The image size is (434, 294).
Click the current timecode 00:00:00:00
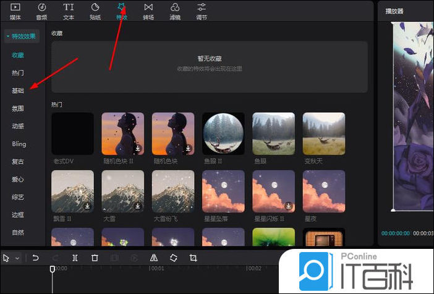click(396, 233)
